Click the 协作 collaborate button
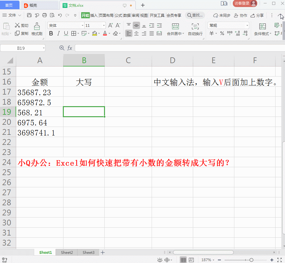Screen dimensions: 285x263 (x=240, y=16)
